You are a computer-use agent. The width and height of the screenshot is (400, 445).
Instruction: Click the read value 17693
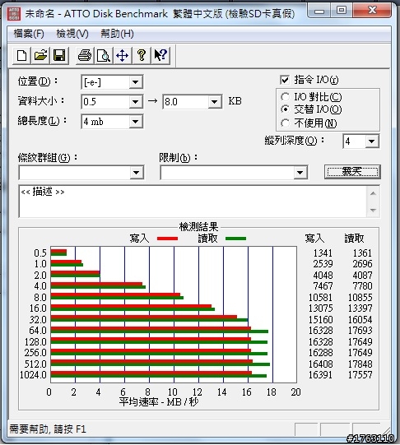click(x=360, y=331)
